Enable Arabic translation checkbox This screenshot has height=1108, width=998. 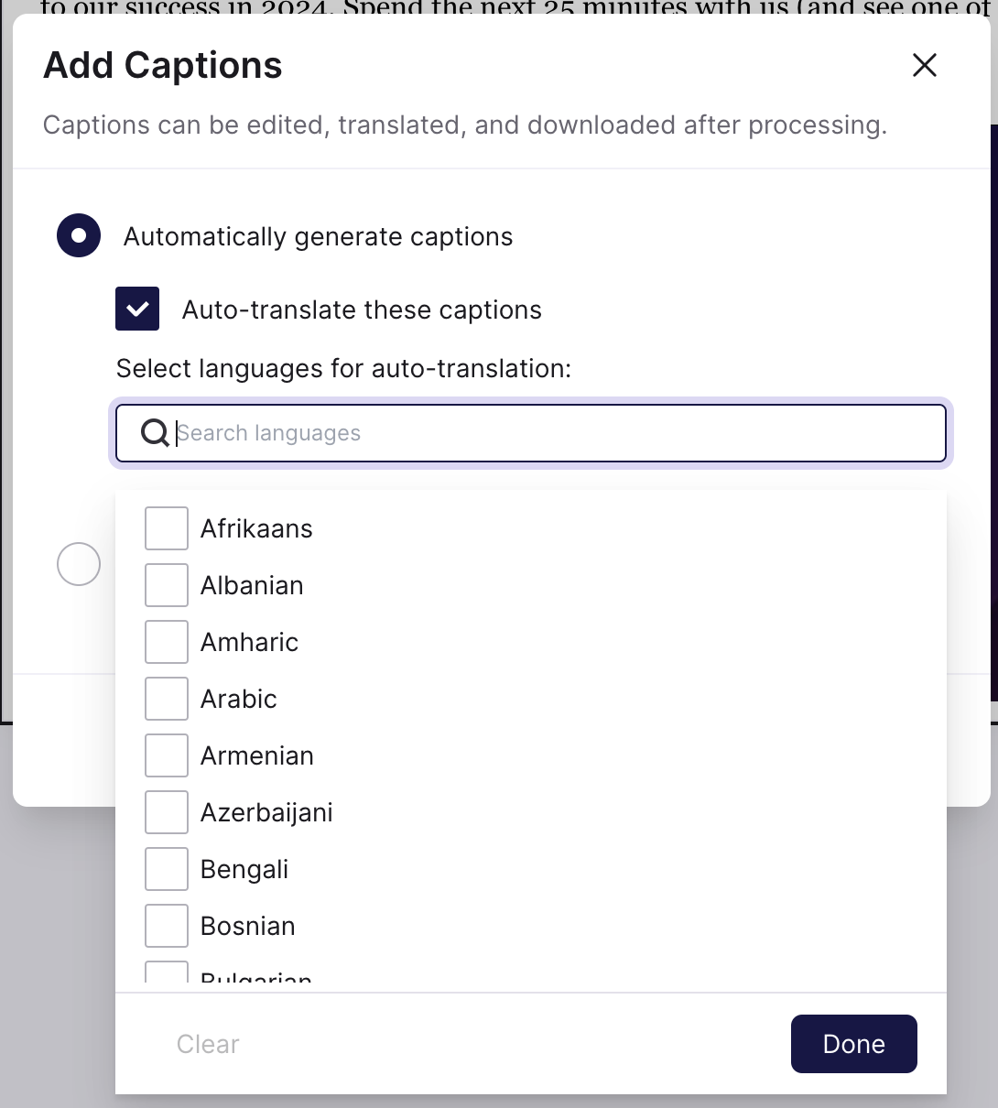click(x=167, y=699)
